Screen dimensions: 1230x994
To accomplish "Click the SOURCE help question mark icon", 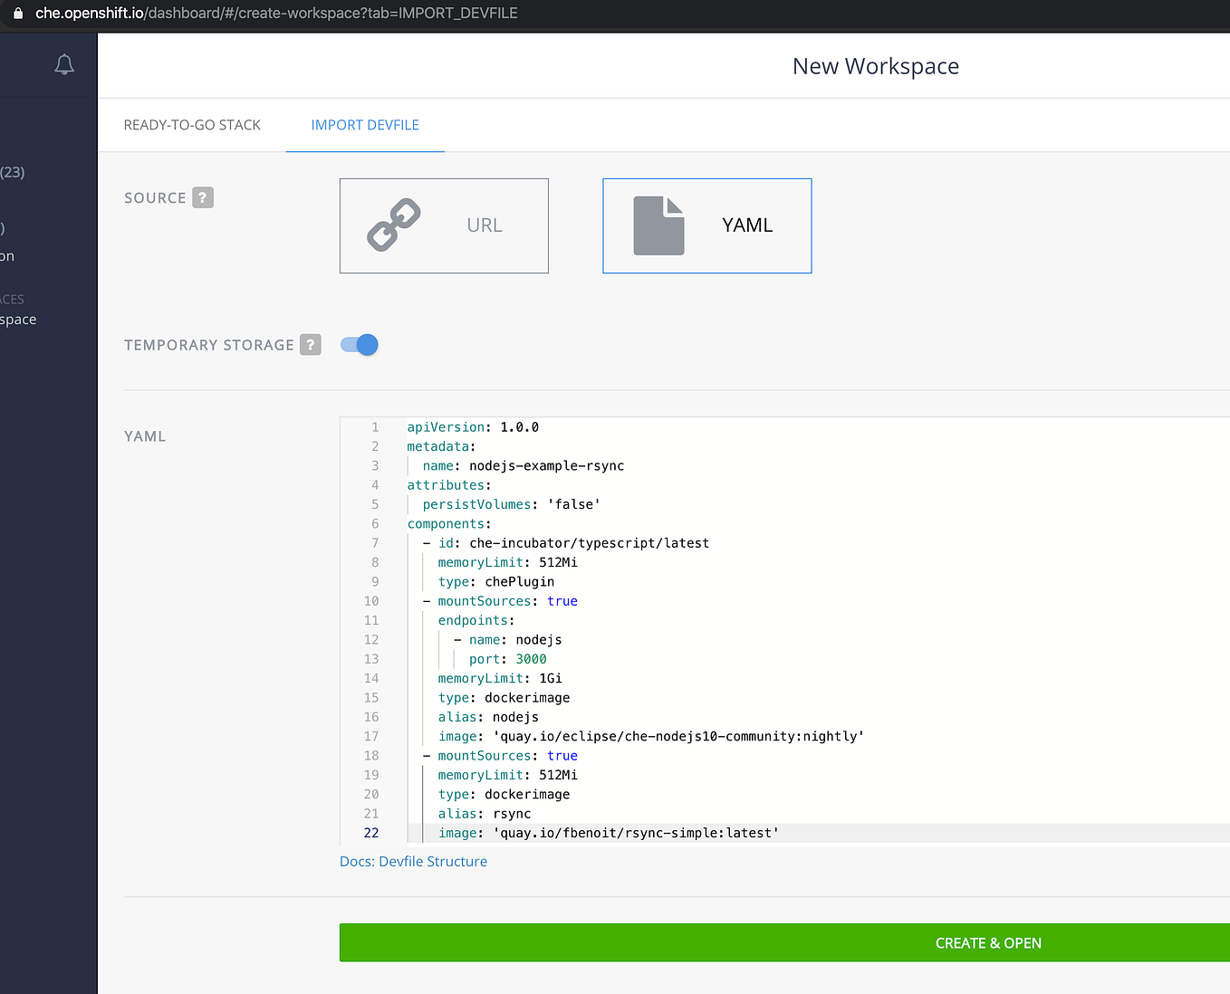I will [203, 196].
